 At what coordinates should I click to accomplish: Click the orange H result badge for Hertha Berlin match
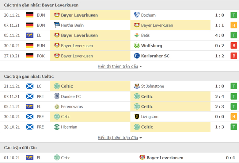point(234,25)
